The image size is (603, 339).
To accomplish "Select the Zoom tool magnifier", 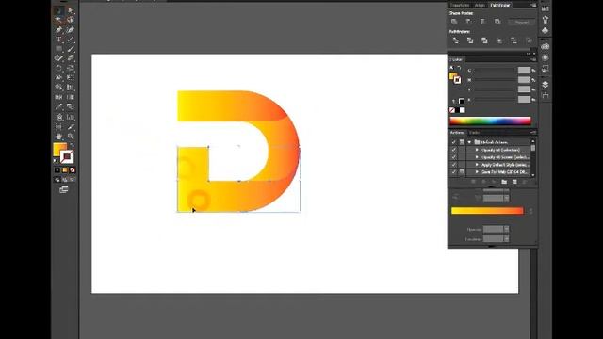I will (x=71, y=137).
